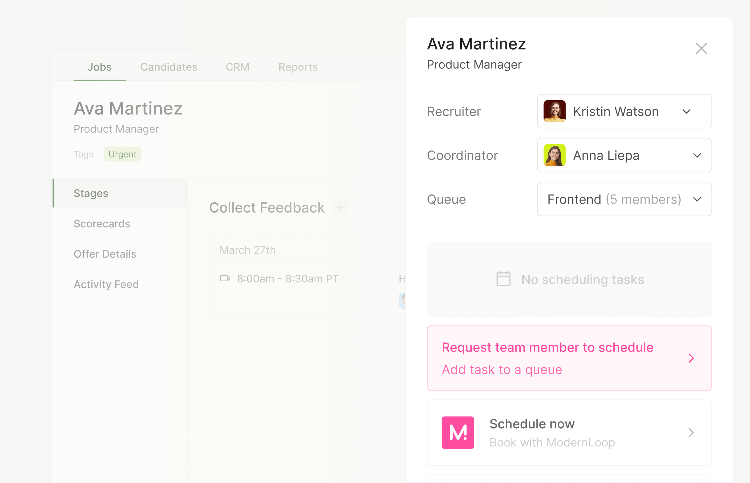Go to the CRM tab
Viewport: 750px width, 483px height.
[237, 67]
